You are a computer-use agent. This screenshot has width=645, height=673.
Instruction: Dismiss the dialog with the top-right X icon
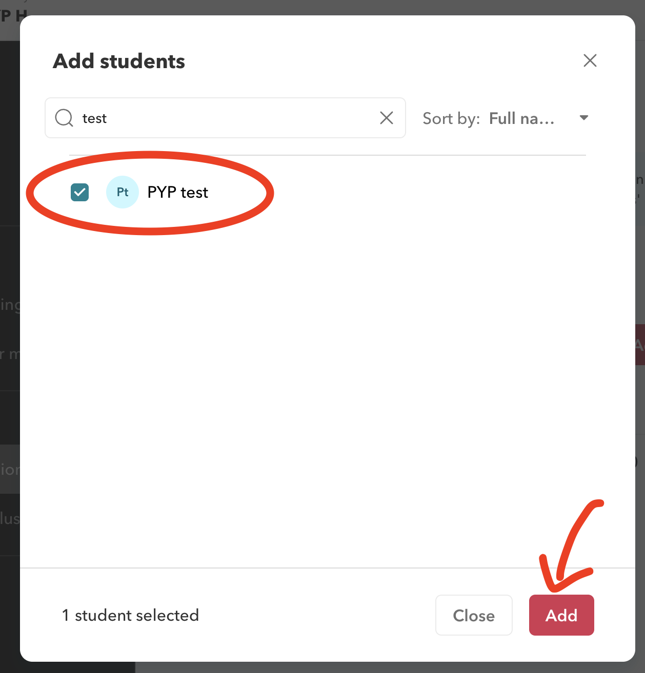point(590,60)
